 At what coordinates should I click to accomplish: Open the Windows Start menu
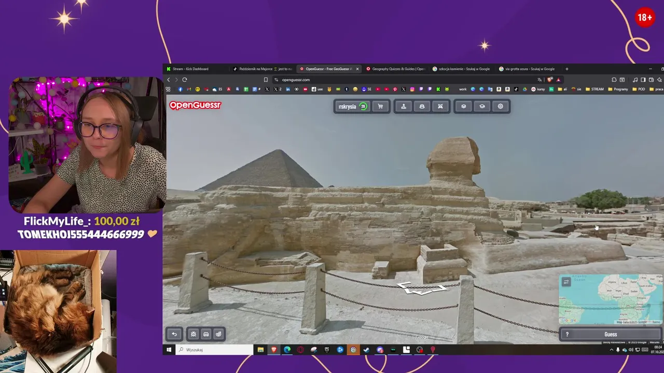tap(169, 350)
